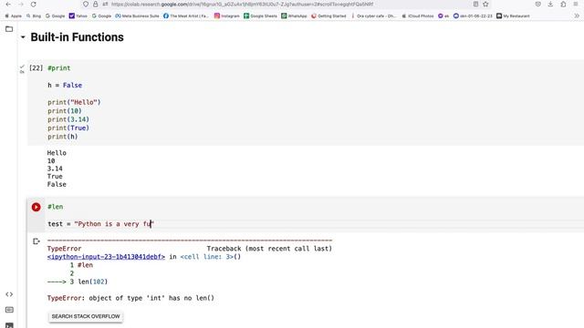
Task: Click the print(3.14) code line
Action: point(68,119)
